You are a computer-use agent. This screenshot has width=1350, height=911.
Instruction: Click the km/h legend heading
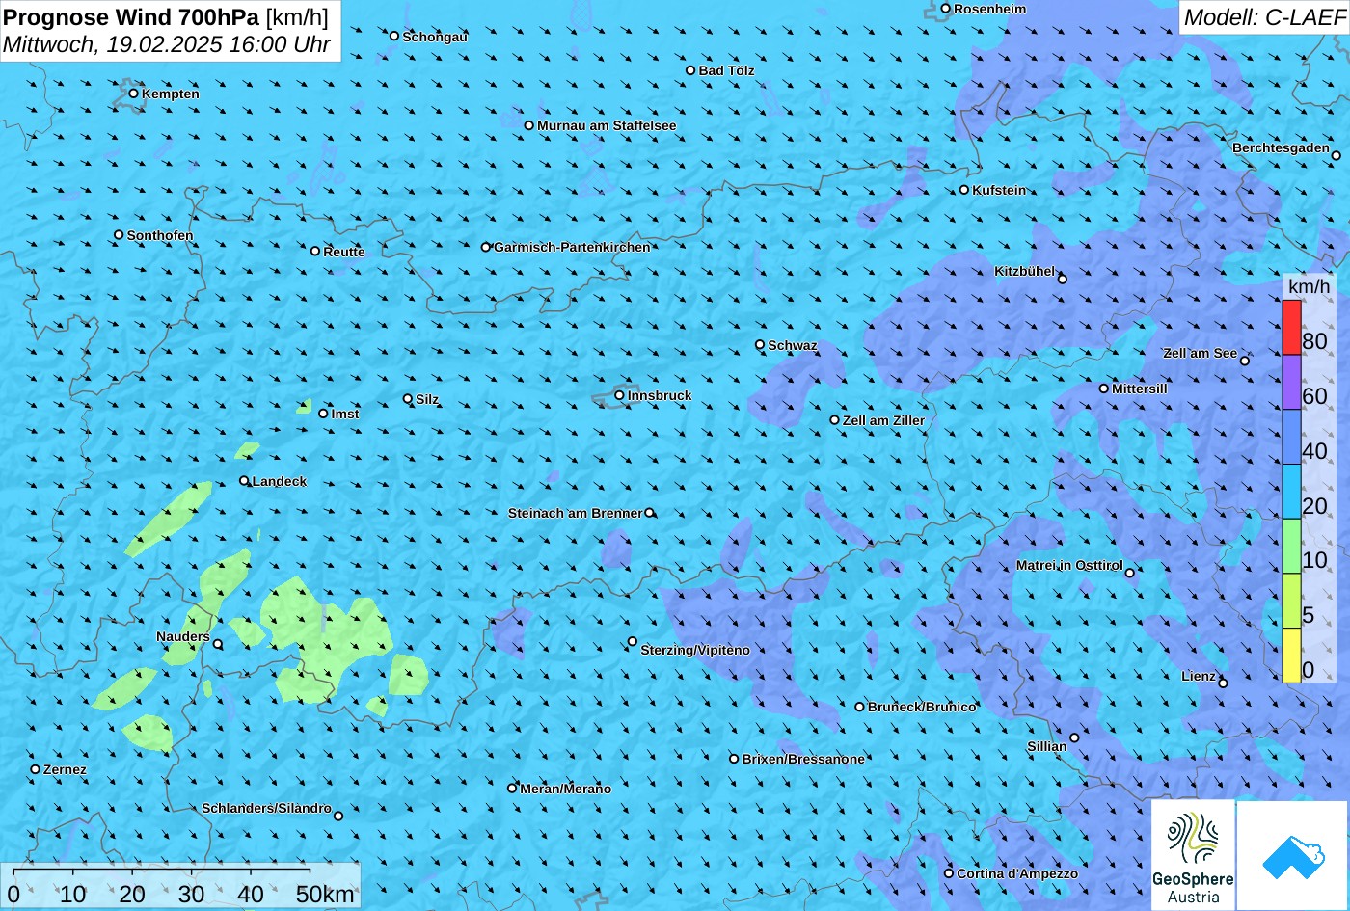(x=1309, y=286)
